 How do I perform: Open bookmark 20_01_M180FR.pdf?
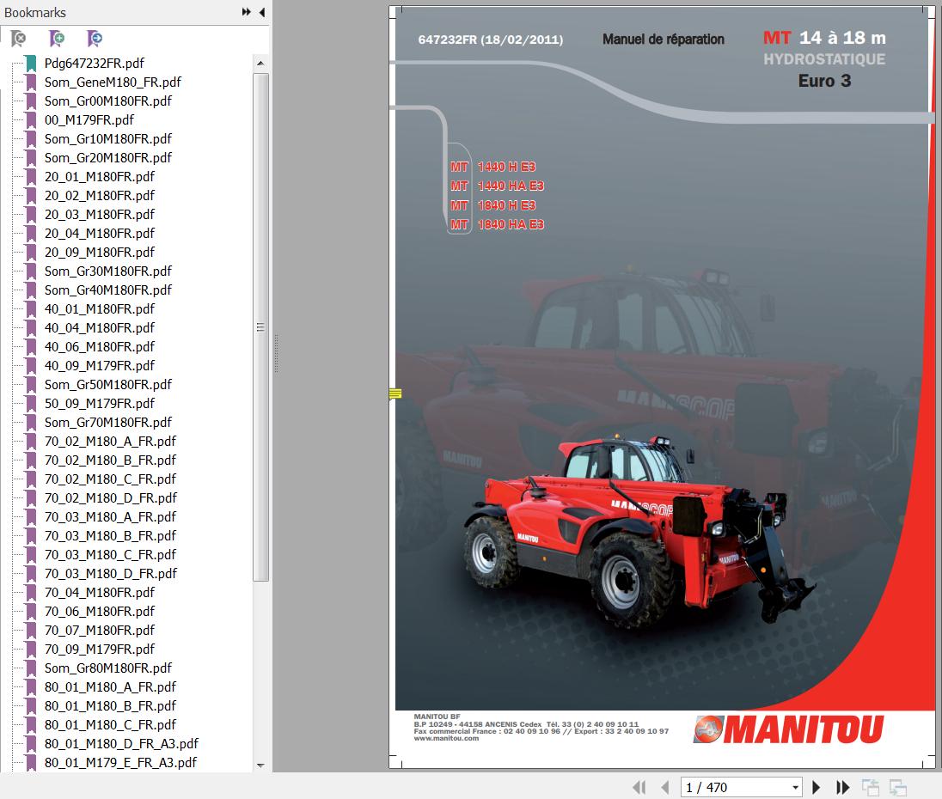99,176
